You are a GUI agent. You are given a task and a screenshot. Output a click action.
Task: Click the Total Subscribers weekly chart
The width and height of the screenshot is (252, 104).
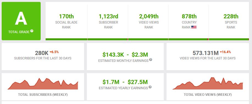click(x=43, y=84)
